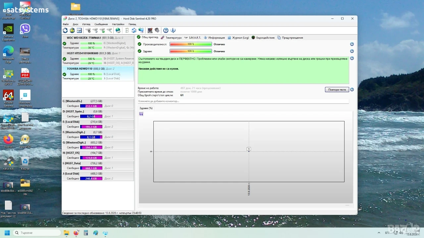Click Windows Start button on taskbar
This screenshot has width=424, height=238.
pyautogui.click(x=7, y=233)
